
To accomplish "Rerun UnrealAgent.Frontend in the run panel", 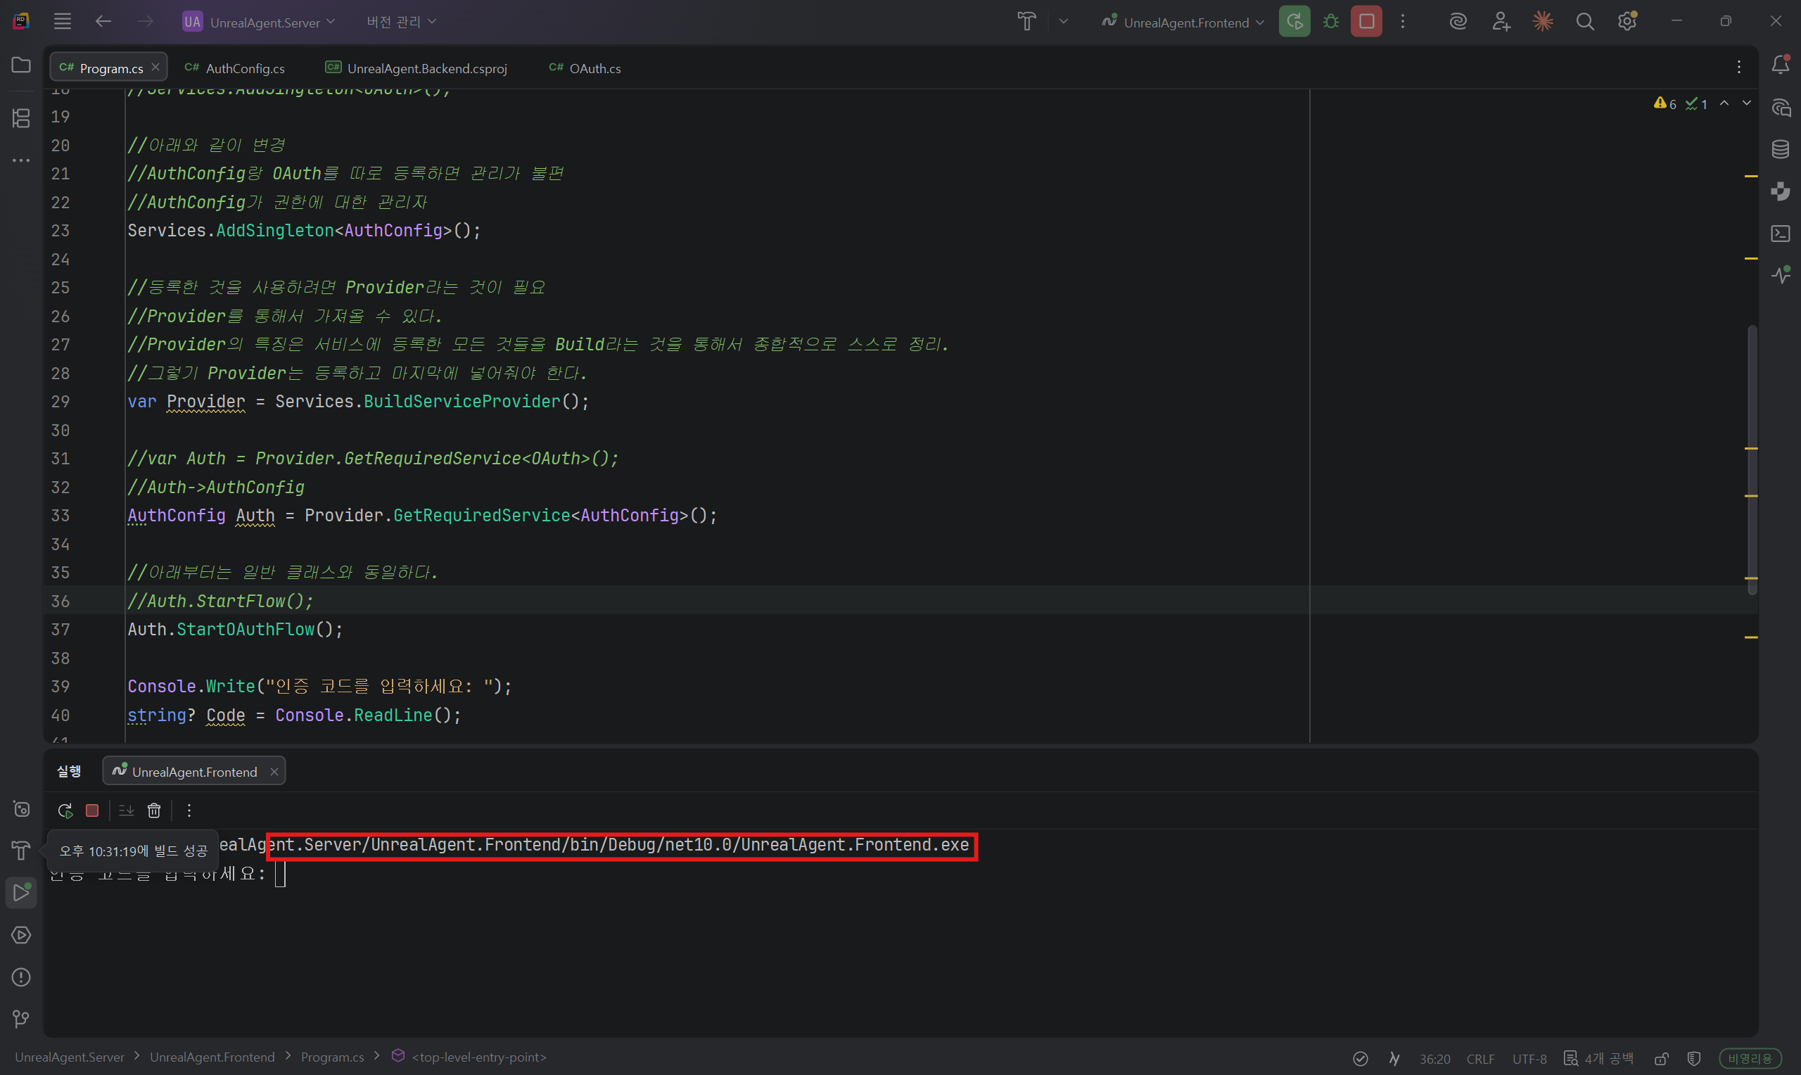I will pos(65,810).
